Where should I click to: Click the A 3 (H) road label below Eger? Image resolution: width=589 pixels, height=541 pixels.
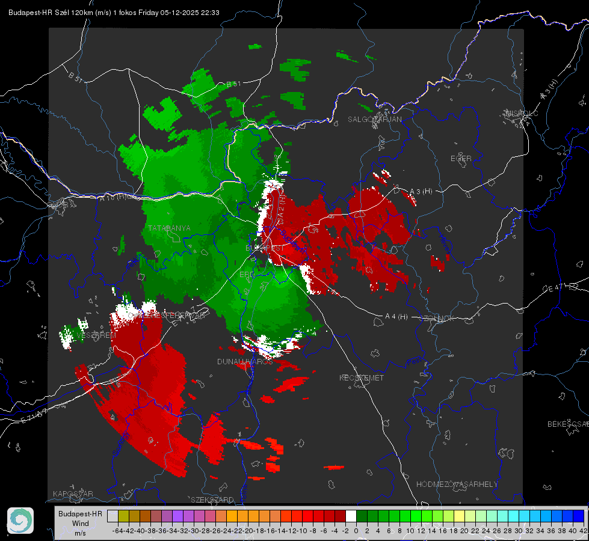[421, 192]
